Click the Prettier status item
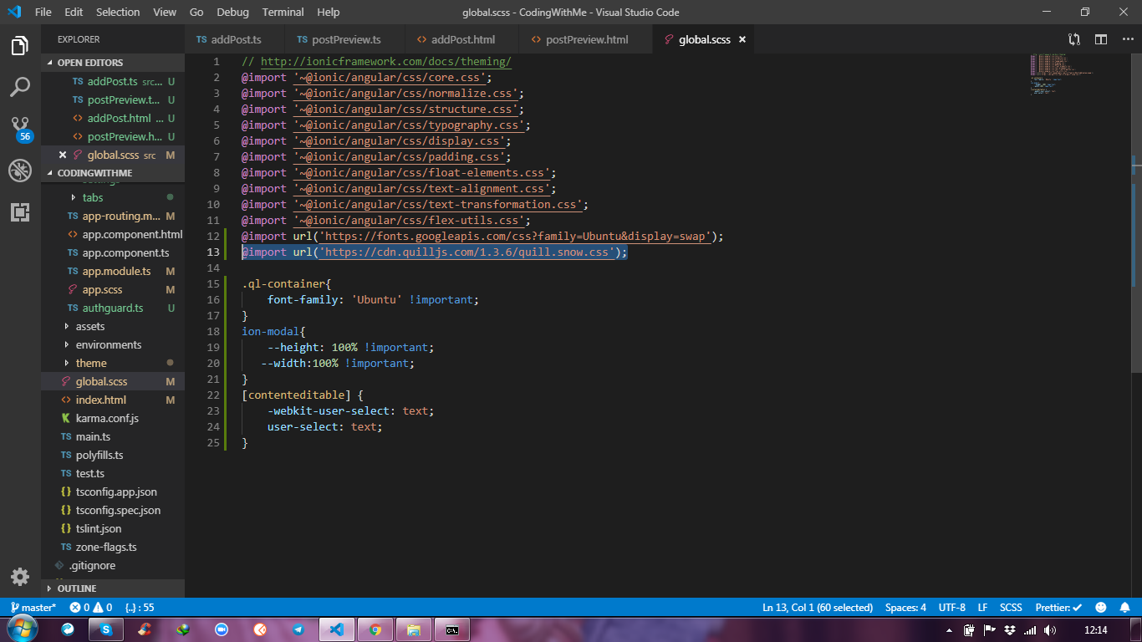 click(1058, 608)
